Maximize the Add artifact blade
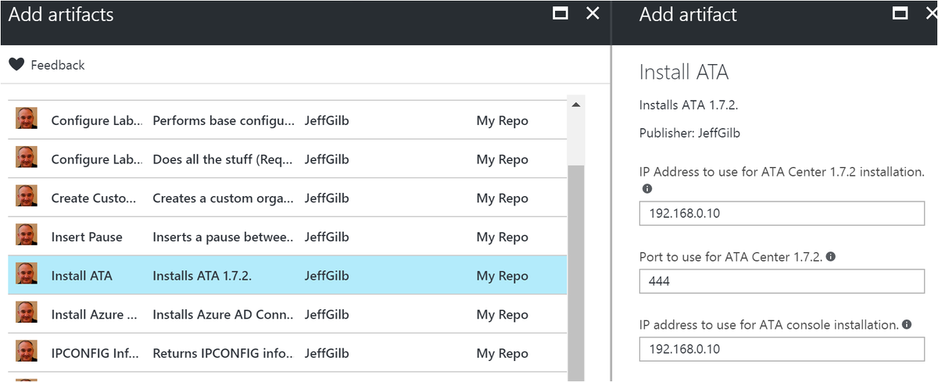This screenshot has width=938, height=382. click(x=900, y=13)
